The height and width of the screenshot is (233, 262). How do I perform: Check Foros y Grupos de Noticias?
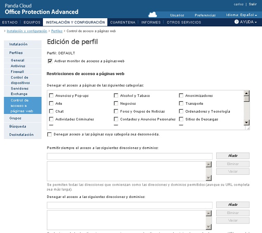[x=116, y=111]
